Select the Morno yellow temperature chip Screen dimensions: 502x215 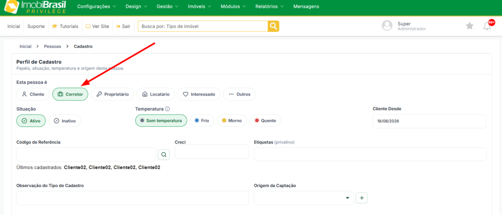coord(232,120)
